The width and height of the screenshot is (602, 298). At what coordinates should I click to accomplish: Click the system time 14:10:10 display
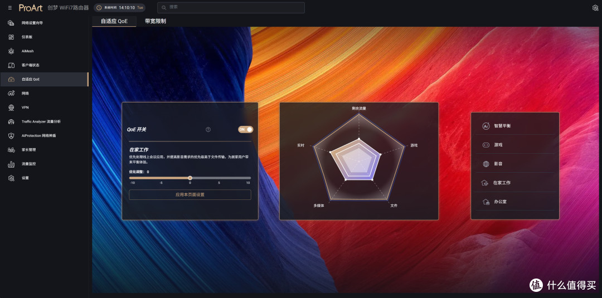(x=127, y=7)
